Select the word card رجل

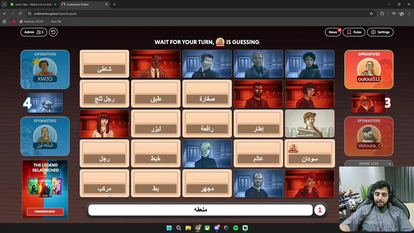coord(104,153)
